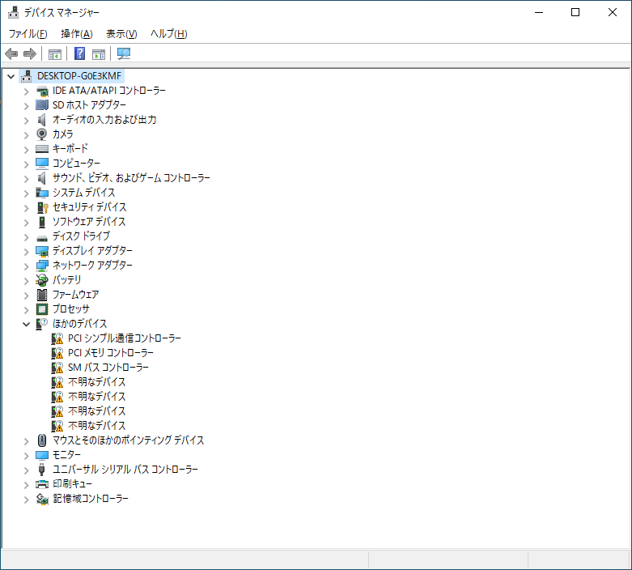Expand the モニター category
Viewport: 632px width, 570px height.
pos(27,456)
